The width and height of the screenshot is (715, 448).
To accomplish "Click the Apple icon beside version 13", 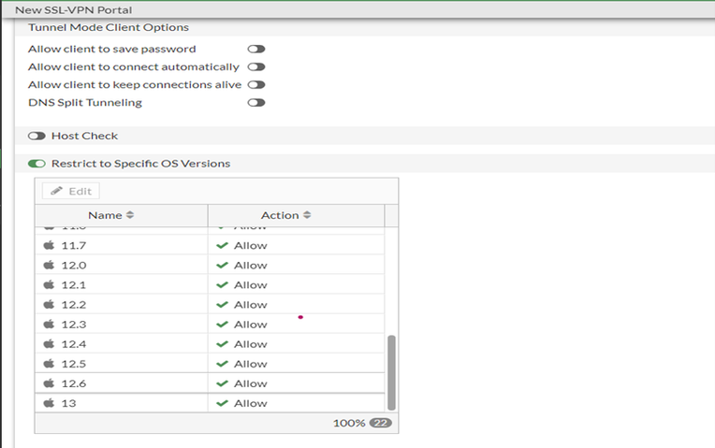I will pos(50,403).
